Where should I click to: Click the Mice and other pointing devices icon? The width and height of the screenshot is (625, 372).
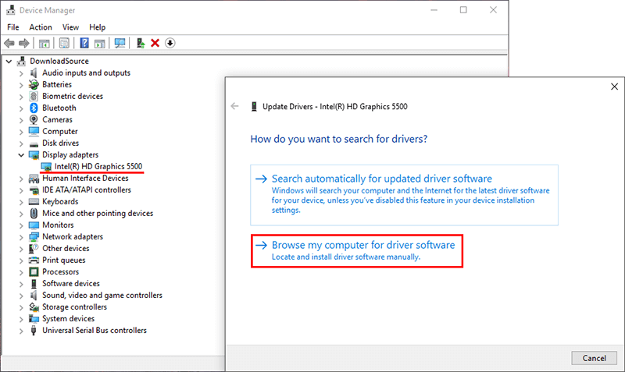pos(34,213)
